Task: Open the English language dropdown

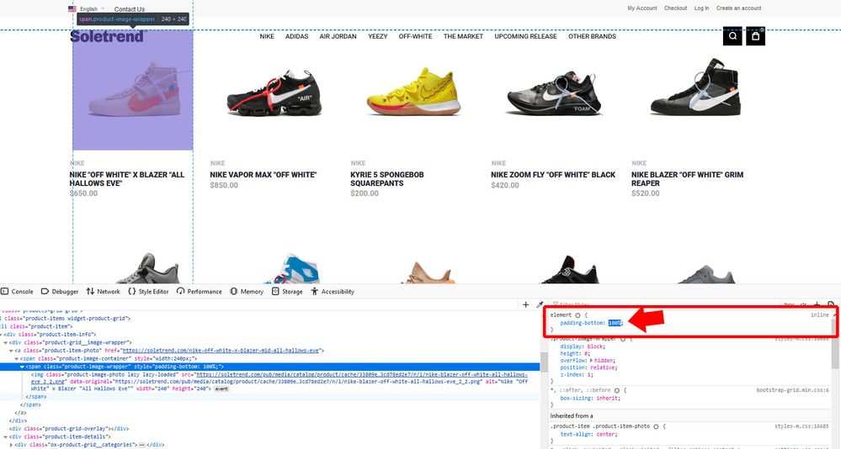Action: point(91,8)
